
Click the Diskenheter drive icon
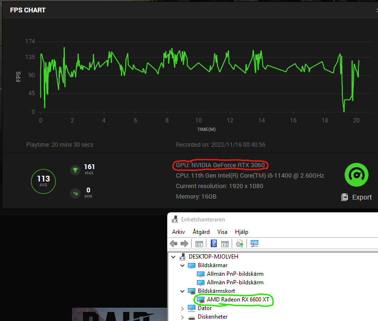click(x=192, y=317)
